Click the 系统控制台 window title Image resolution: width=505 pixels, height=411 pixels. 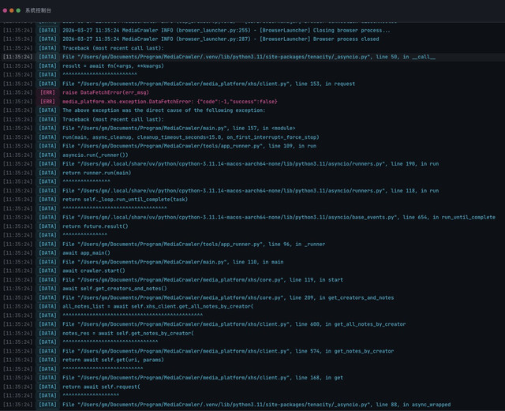39,10
